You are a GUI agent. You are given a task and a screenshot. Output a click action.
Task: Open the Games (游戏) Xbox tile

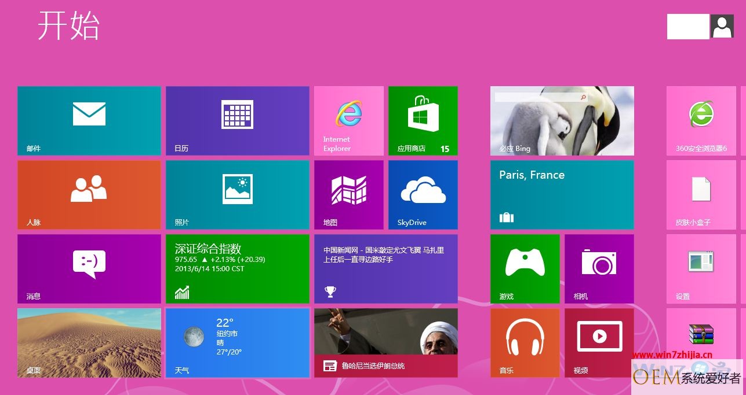[525, 269]
